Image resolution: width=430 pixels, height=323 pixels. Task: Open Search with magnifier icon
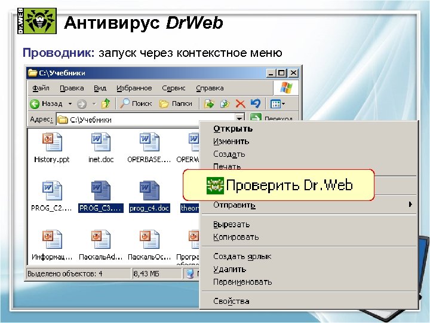136,103
